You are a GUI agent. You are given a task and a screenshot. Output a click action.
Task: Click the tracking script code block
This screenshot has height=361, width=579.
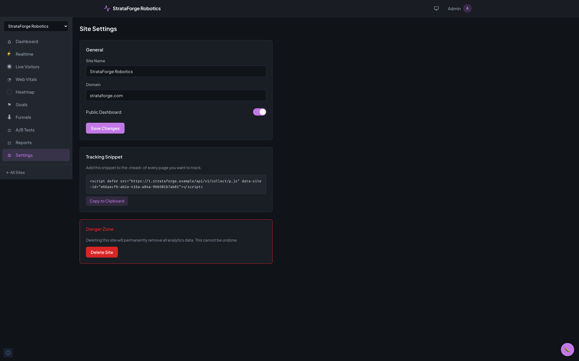pos(176,184)
